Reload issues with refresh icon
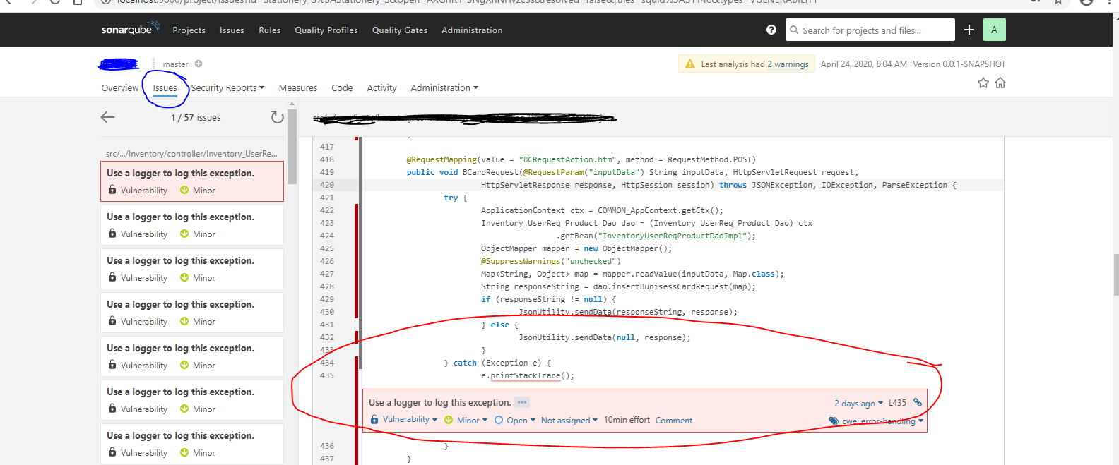 [277, 117]
